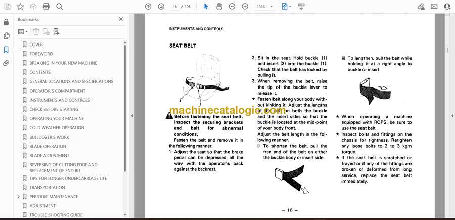
Task: Click the page number field showing 16
Action: pos(175,7)
